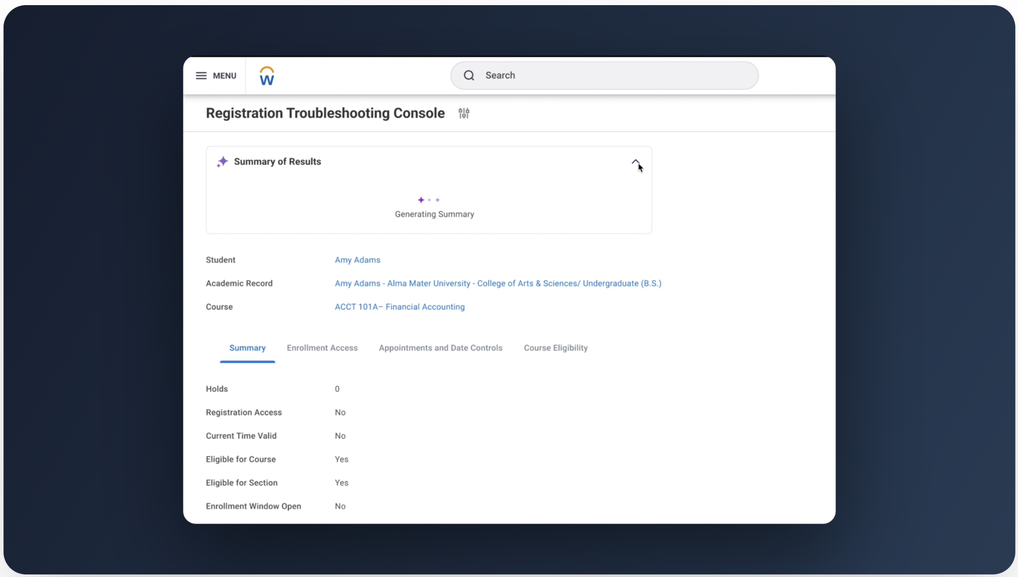The image size is (1018, 577).
Task: Click the Registration Troubleshooting Console title
Action: (324, 113)
